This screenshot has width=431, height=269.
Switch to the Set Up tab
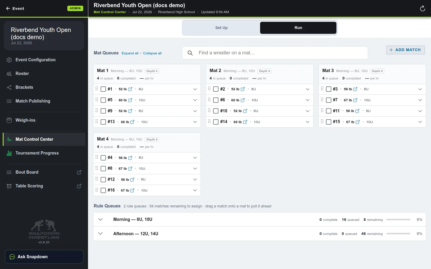pos(221,28)
